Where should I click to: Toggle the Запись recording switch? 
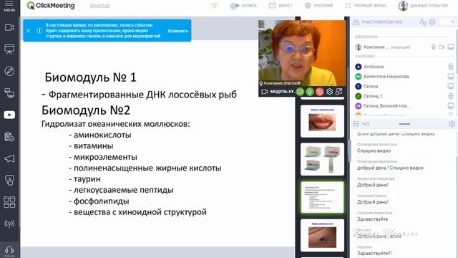(234, 6)
